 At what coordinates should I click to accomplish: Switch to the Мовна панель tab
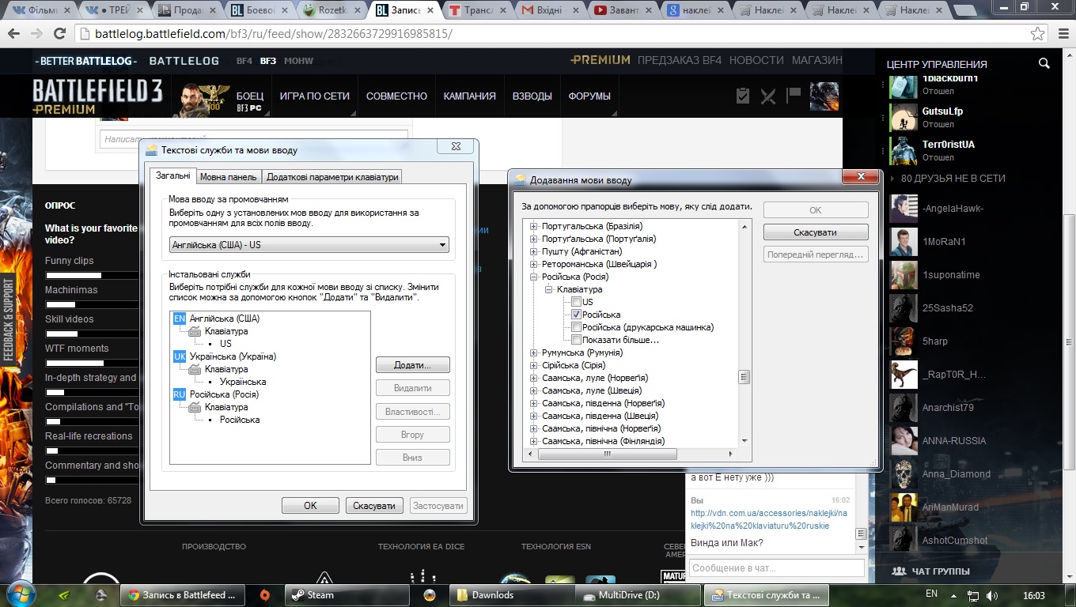click(x=229, y=177)
